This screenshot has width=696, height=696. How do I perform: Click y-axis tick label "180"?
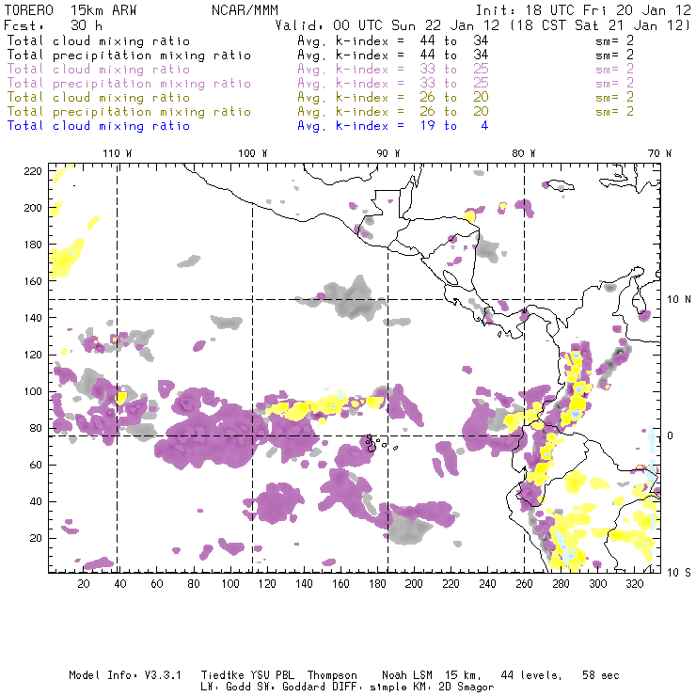[x=33, y=245]
